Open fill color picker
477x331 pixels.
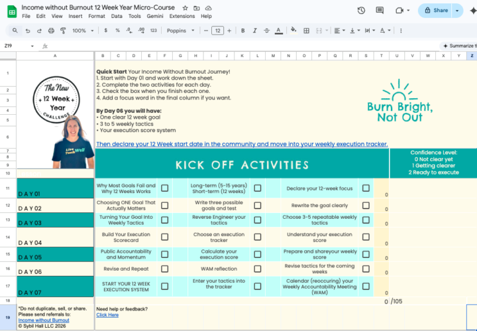tap(293, 31)
